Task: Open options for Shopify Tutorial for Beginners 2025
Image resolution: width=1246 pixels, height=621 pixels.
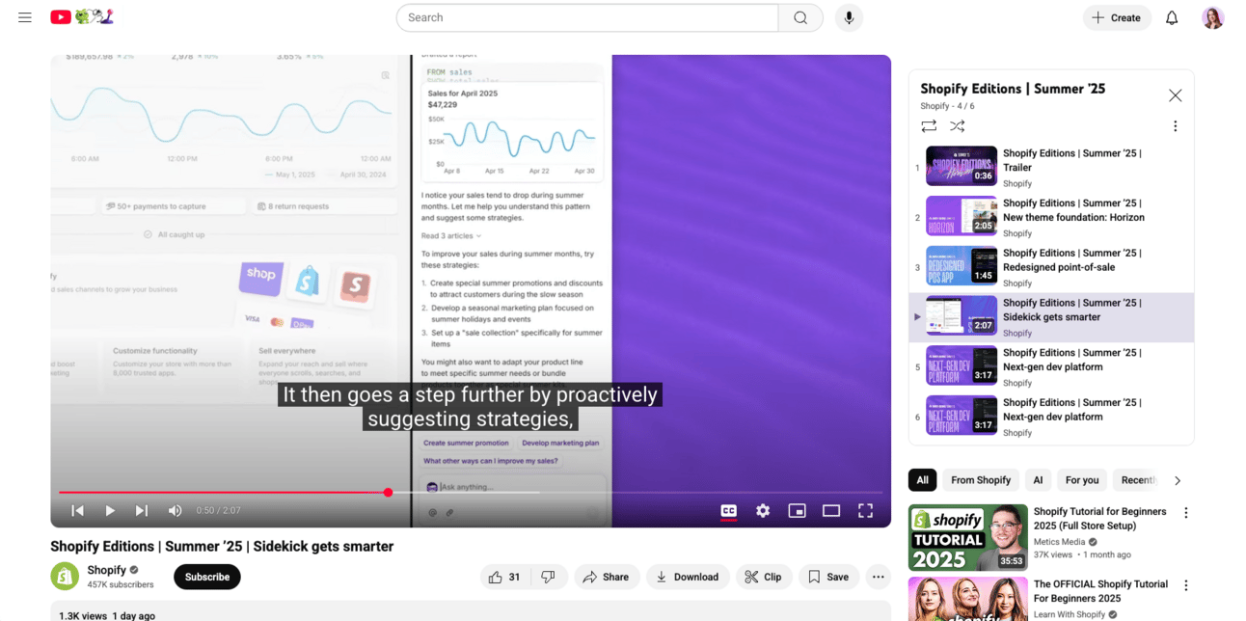Action: pyautogui.click(x=1186, y=513)
